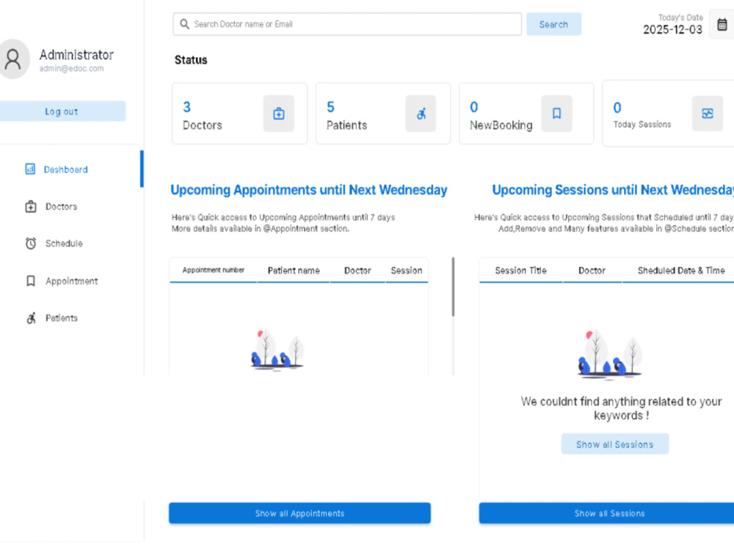The width and height of the screenshot is (734, 550).
Task: Click the Upcoming Sessions until Next Wednesday heading
Action: pos(613,190)
